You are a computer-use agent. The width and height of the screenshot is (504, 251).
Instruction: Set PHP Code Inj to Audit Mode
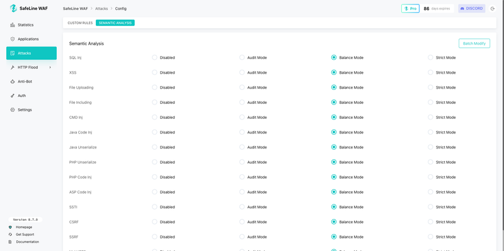coord(242,177)
